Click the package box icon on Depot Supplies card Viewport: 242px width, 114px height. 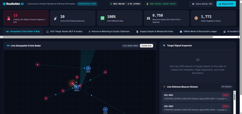coord(196,18)
